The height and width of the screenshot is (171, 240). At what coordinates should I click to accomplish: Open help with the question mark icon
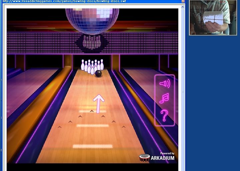pyautogui.click(x=164, y=115)
